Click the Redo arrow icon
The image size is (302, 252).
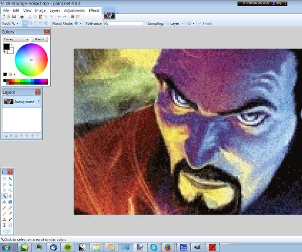(64, 17)
